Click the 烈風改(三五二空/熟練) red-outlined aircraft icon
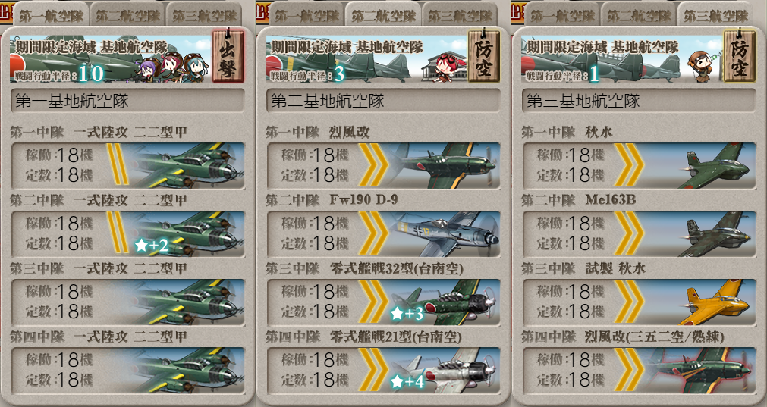767x407 pixels. coord(699,370)
